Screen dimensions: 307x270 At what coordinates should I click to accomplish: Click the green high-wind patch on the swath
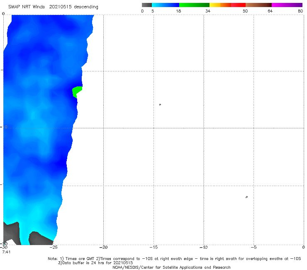77,91
